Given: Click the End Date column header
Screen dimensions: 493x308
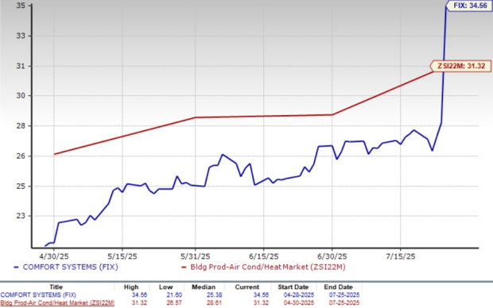Looking at the screenshot, I should (338, 287).
